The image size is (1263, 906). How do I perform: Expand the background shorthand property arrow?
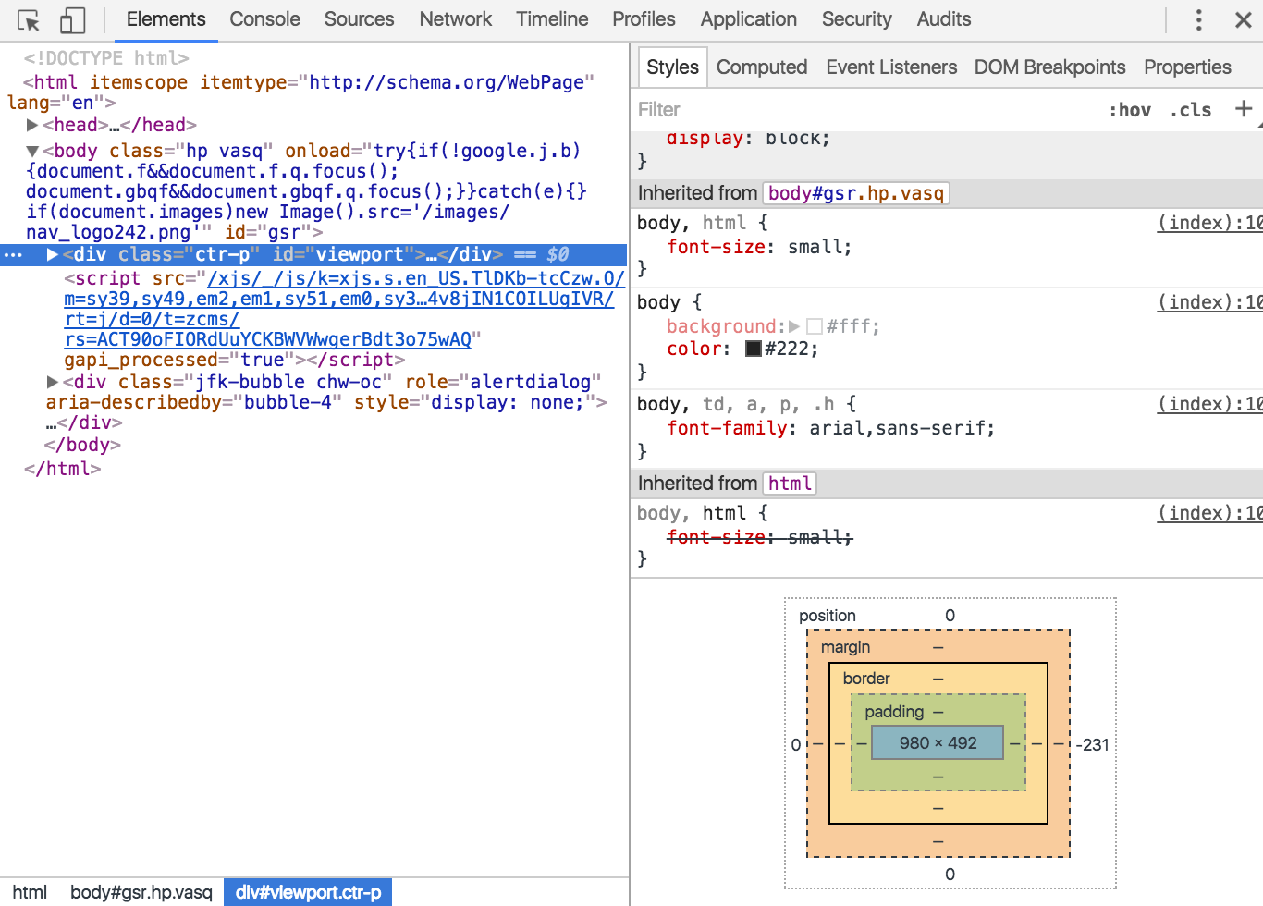coord(793,326)
